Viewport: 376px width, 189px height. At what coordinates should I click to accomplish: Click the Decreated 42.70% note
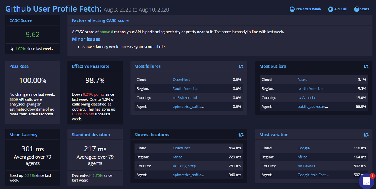tap(92, 178)
